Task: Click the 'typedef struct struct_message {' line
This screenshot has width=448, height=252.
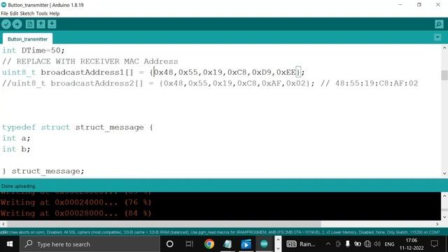Action: [x=78, y=127]
